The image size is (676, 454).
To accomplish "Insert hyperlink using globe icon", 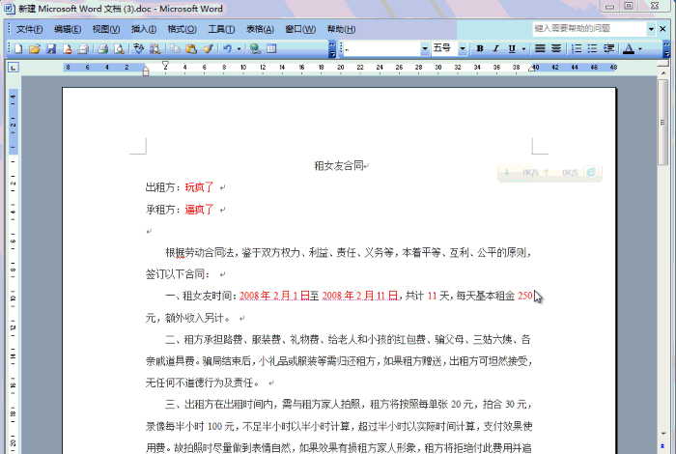I will (255, 48).
